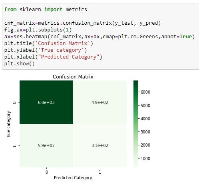
Task: Click the 'fig,ax=plt.subplots(1)' line
Action: click(x=38, y=30)
